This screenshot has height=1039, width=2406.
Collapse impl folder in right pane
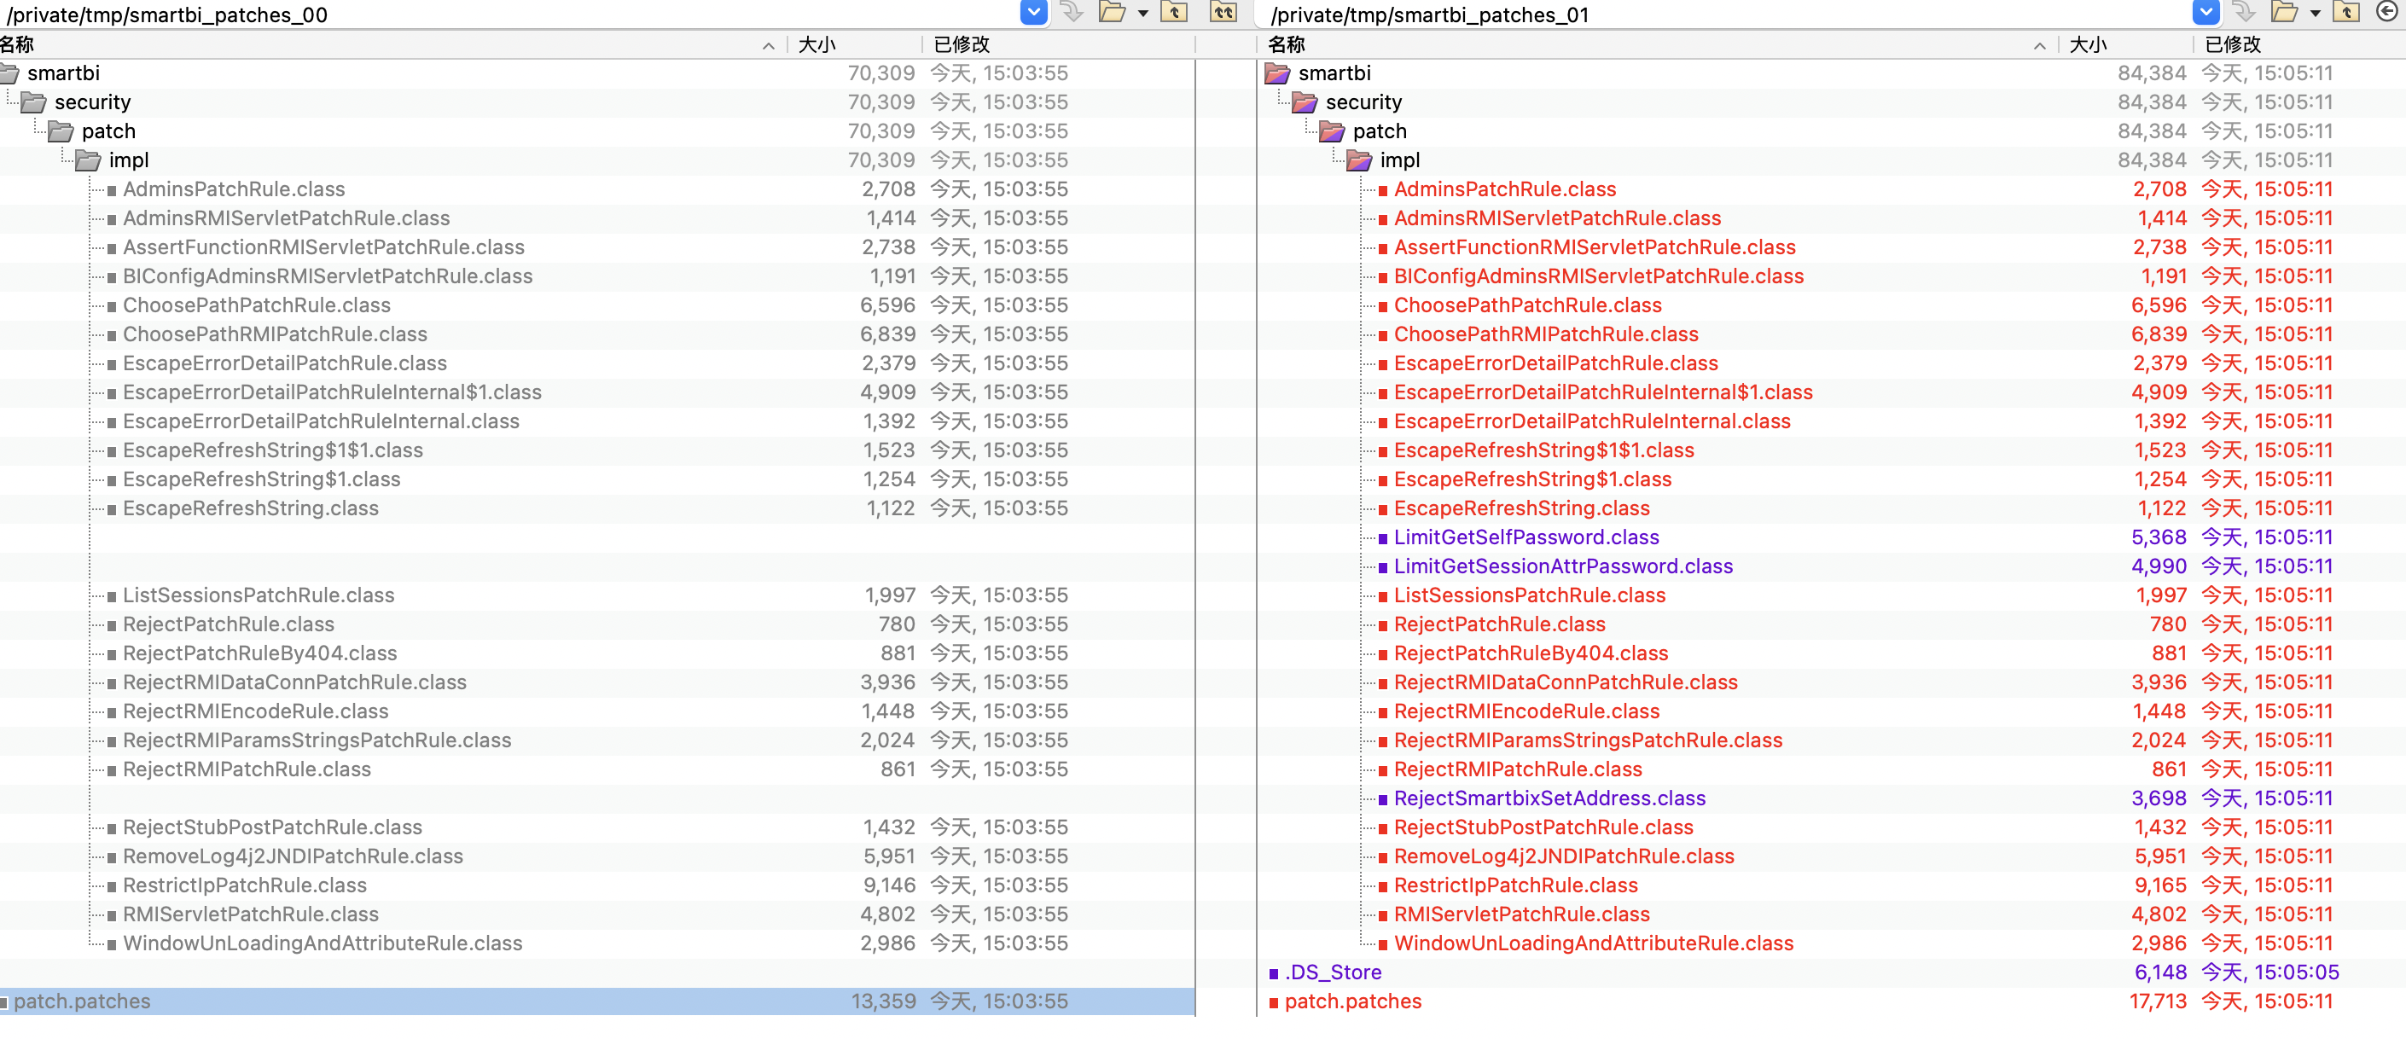1358,160
